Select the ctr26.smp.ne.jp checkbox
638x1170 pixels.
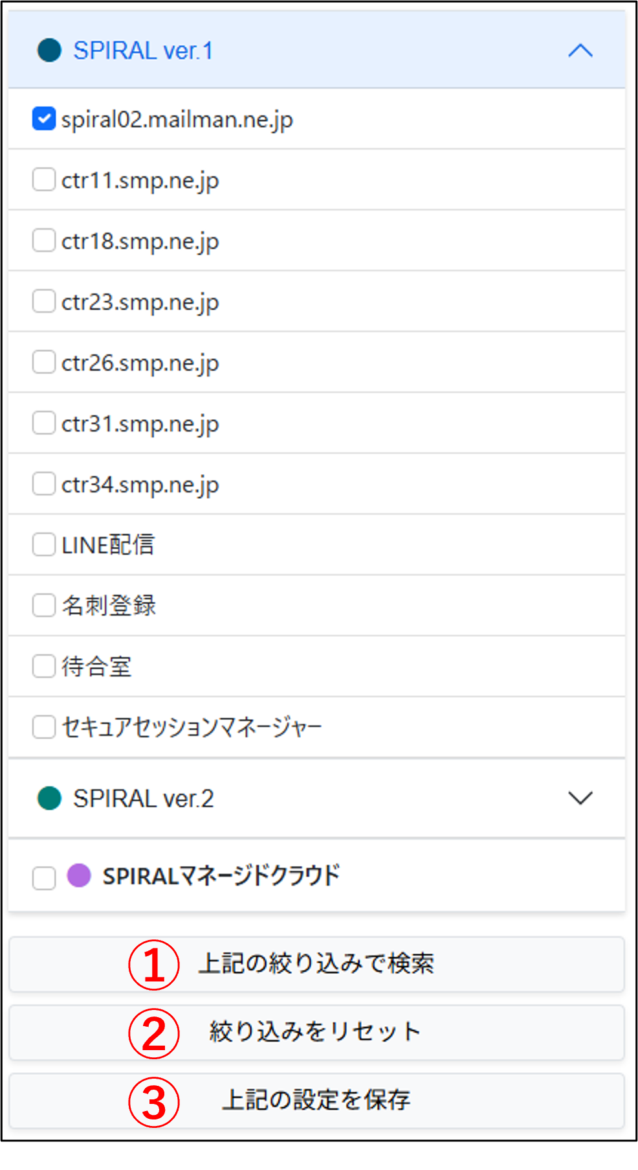[x=44, y=362]
